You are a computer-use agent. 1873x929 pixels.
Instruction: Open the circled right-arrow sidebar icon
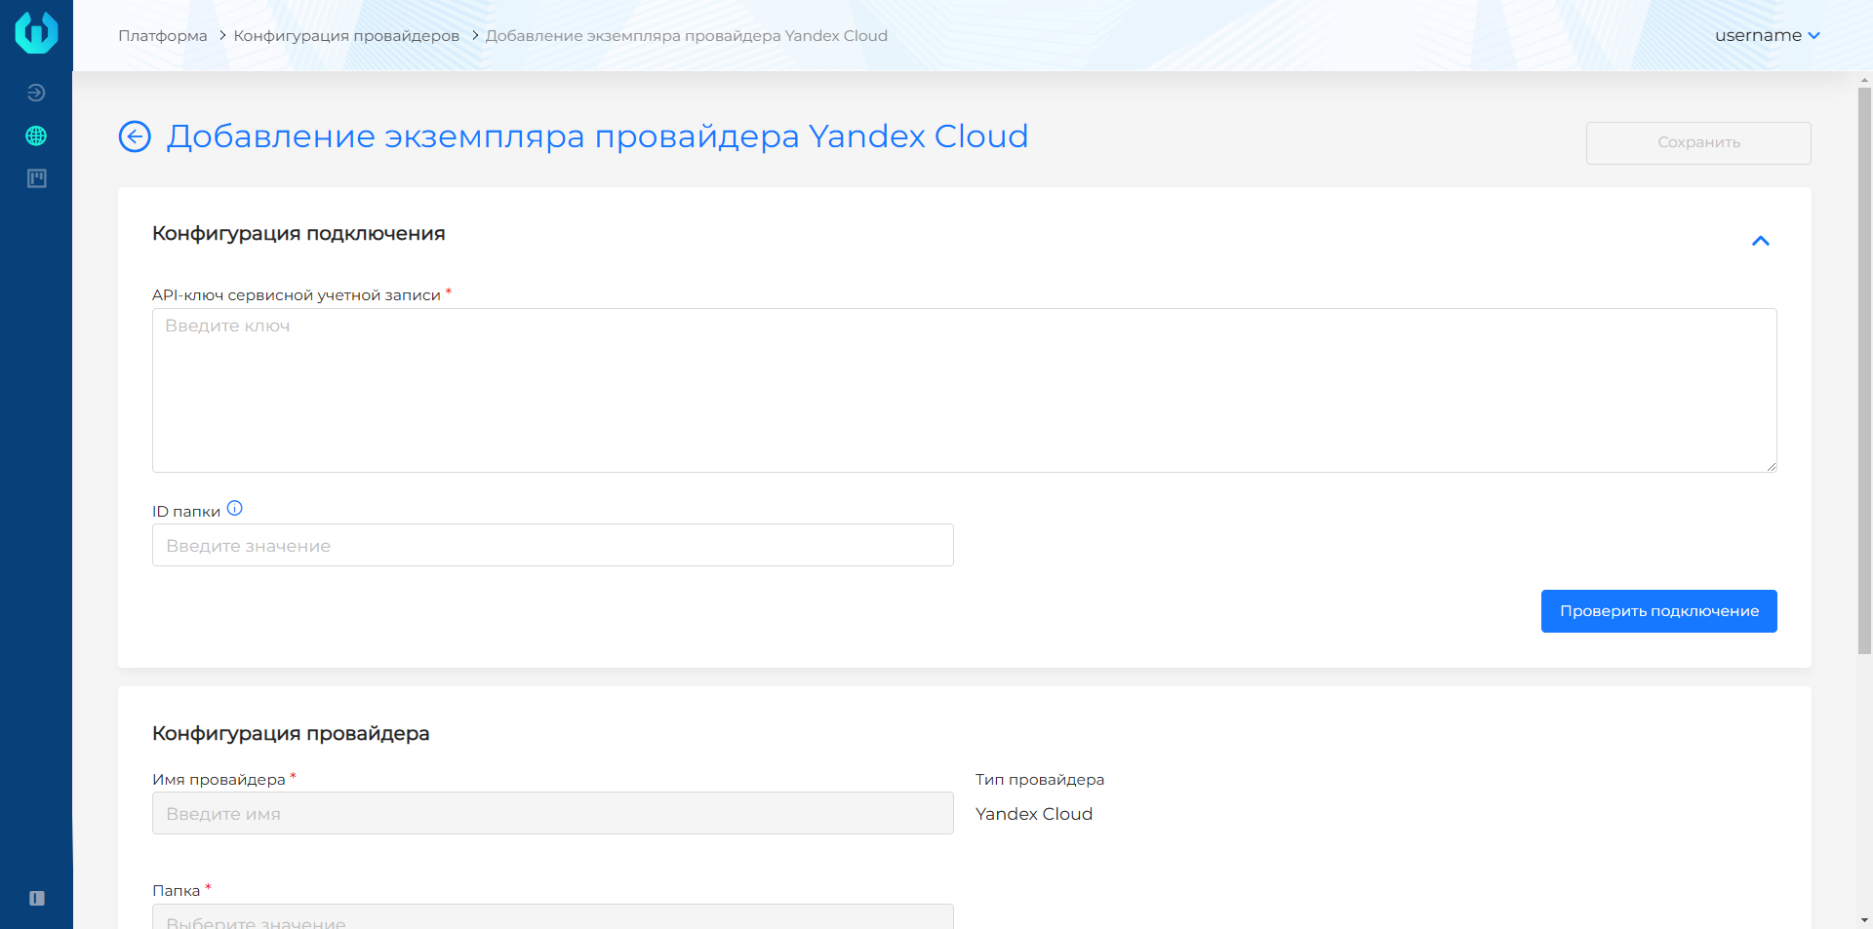point(36,93)
